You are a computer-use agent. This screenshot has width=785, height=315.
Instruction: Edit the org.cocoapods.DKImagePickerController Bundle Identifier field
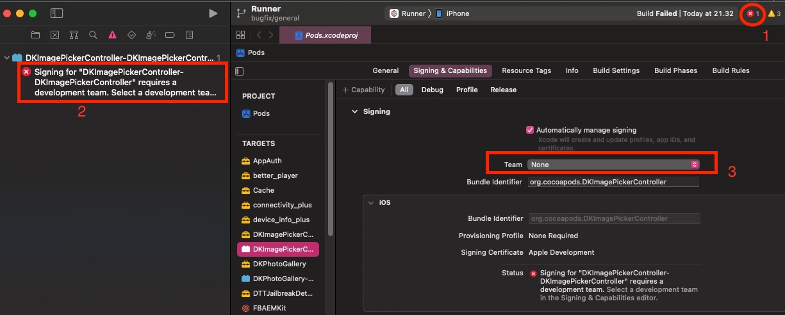click(x=613, y=182)
